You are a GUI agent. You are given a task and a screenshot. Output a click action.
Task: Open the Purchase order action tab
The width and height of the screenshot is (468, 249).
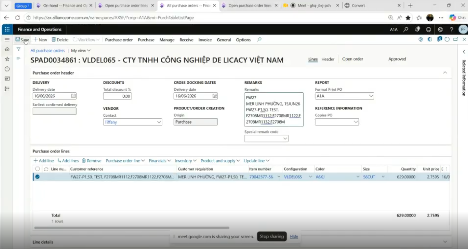pos(119,40)
